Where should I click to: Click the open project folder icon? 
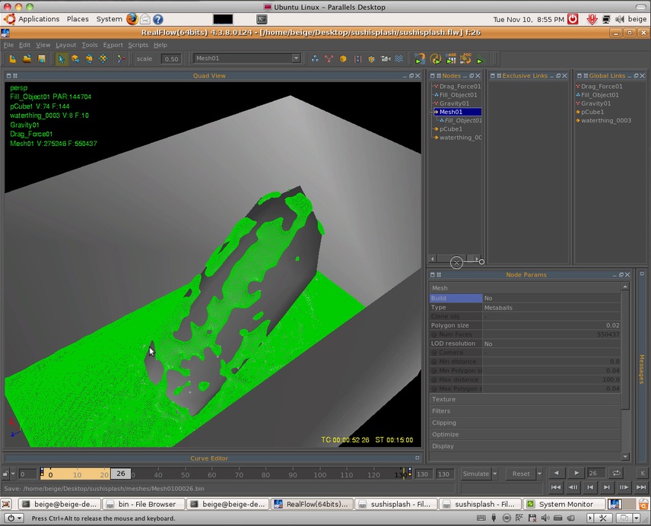[27, 59]
